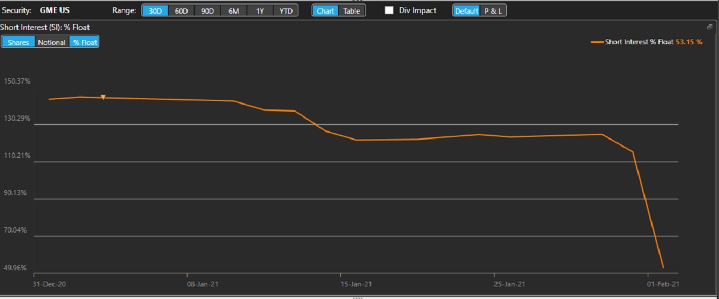
Task: Select the 30D range button
Action: 155,11
